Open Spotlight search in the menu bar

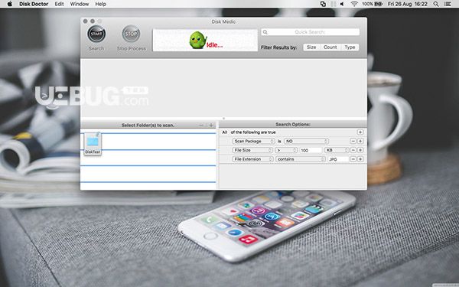click(x=436, y=4)
